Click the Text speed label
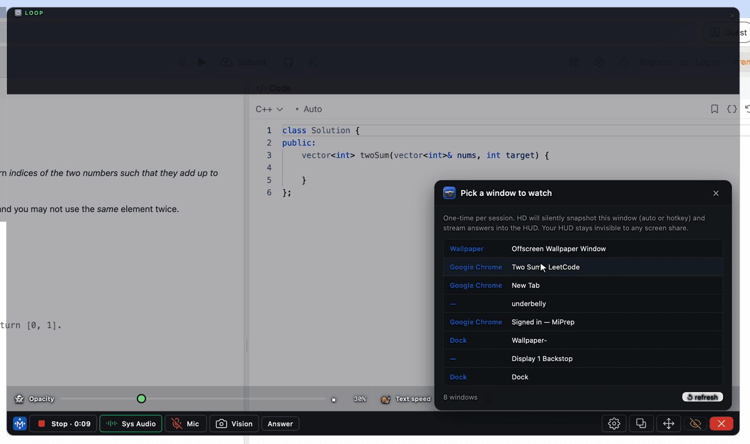The height and width of the screenshot is (444, 750). (x=413, y=399)
